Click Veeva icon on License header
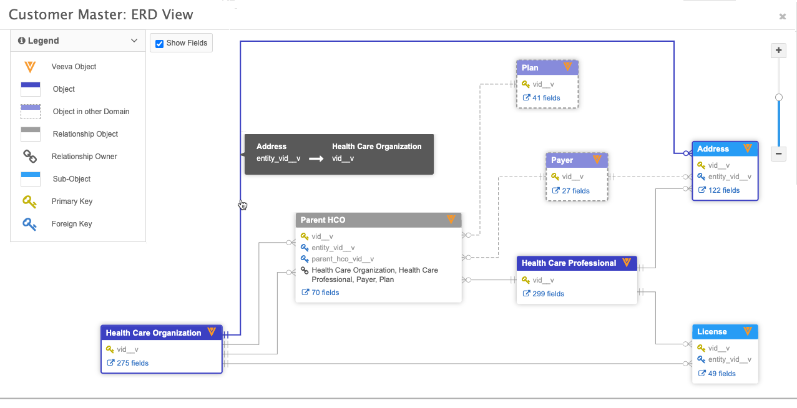Viewport: 797px width, 408px height. tap(748, 331)
